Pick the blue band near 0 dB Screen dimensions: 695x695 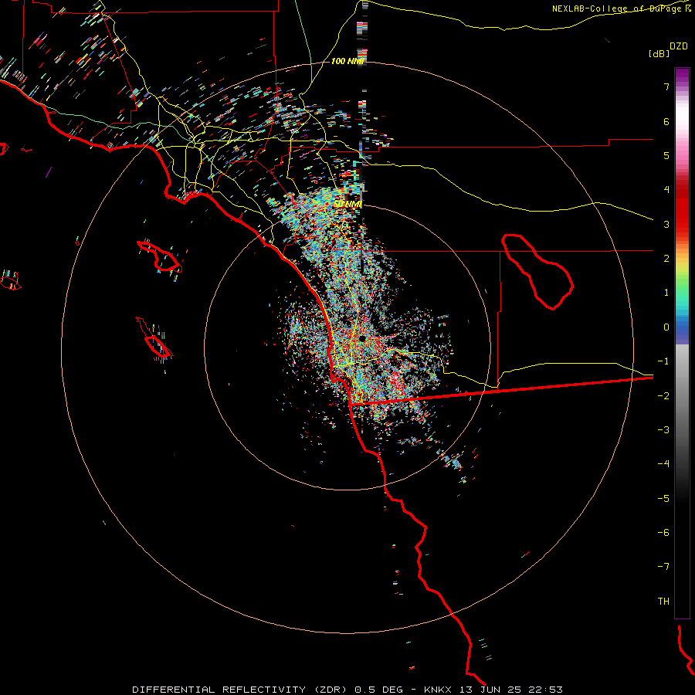click(x=682, y=332)
